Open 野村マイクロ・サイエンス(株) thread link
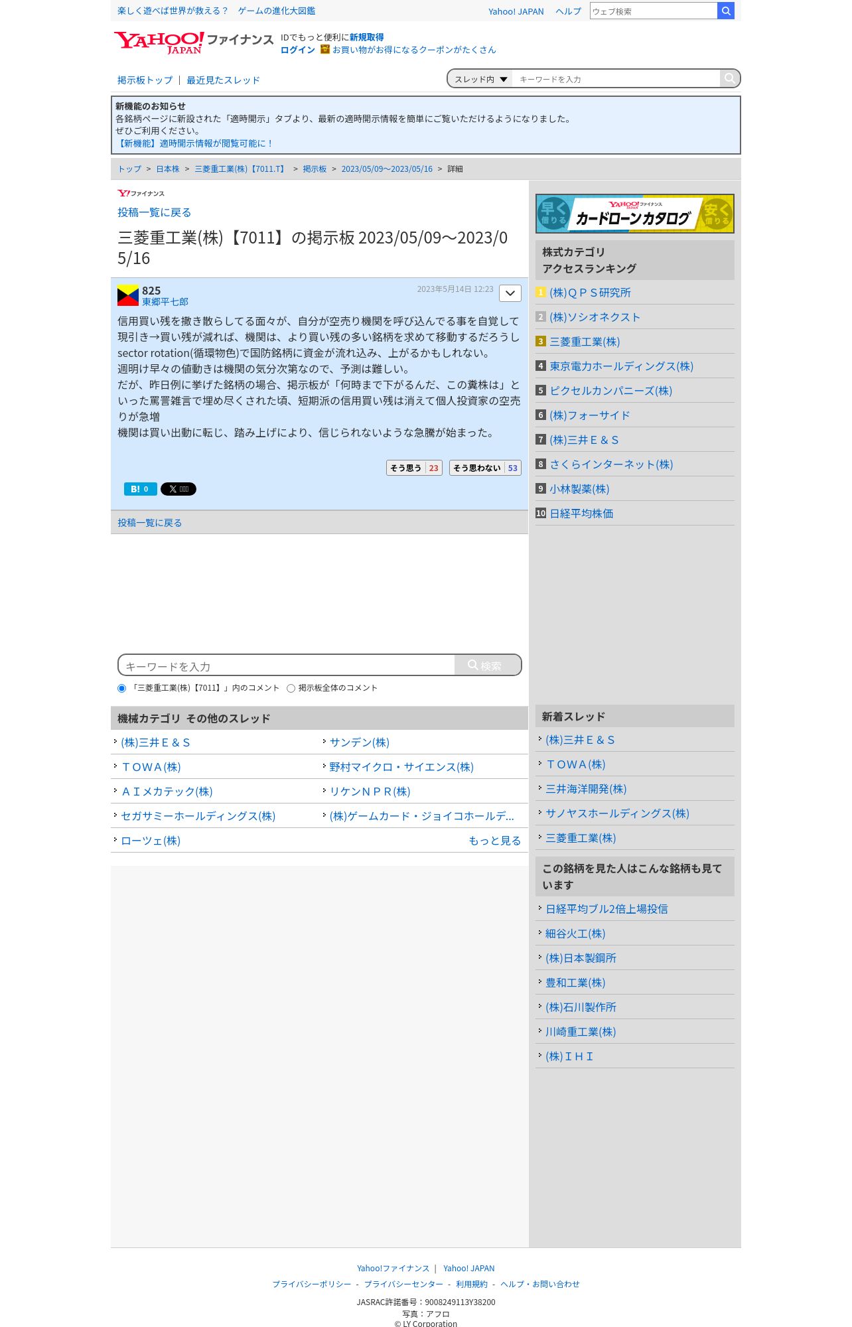 (401, 767)
